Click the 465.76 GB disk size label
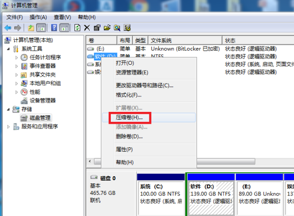The image size is (294, 216). pyautogui.click(x=103, y=193)
